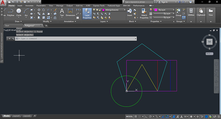
Task: Open the Express Tools ribbon tab
Action: (99, 6)
